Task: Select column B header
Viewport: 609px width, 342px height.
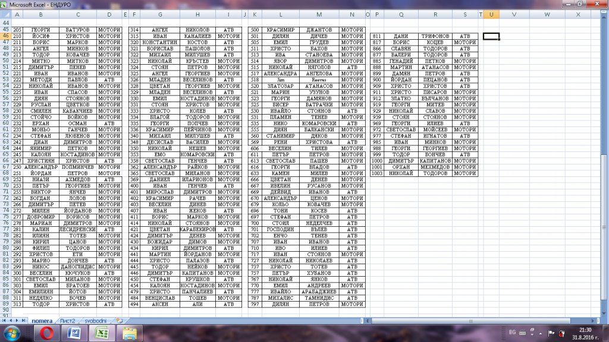Action: 40,14
